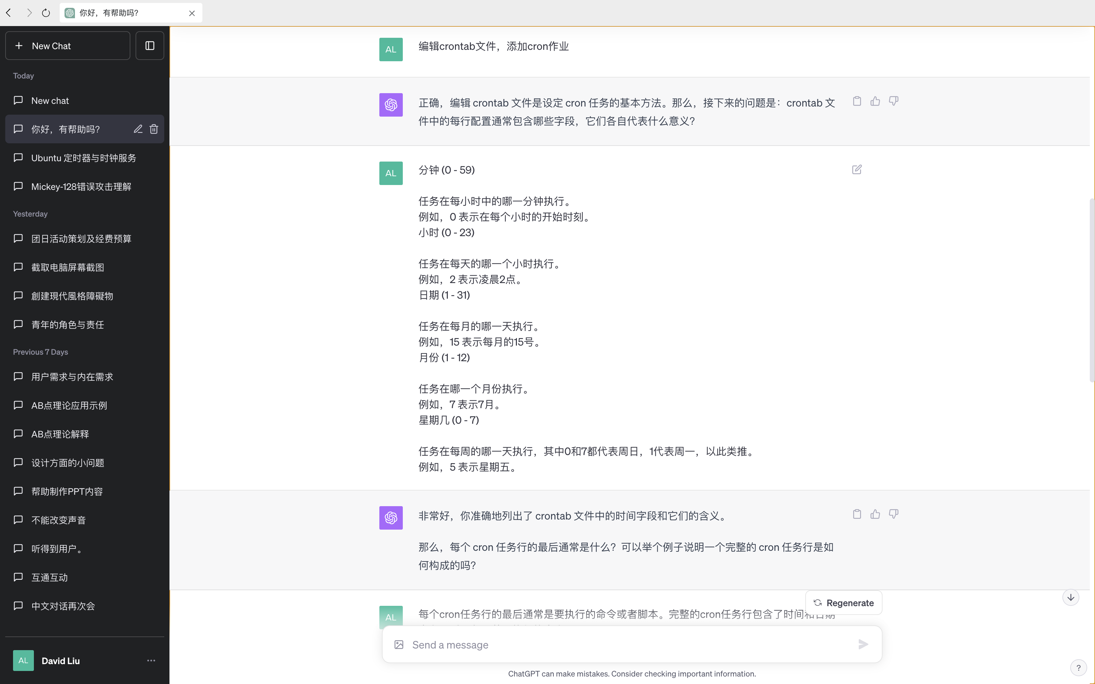Click the browser reload icon
This screenshot has width=1095, height=684.
pyautogui.click(x=46, y=13)
